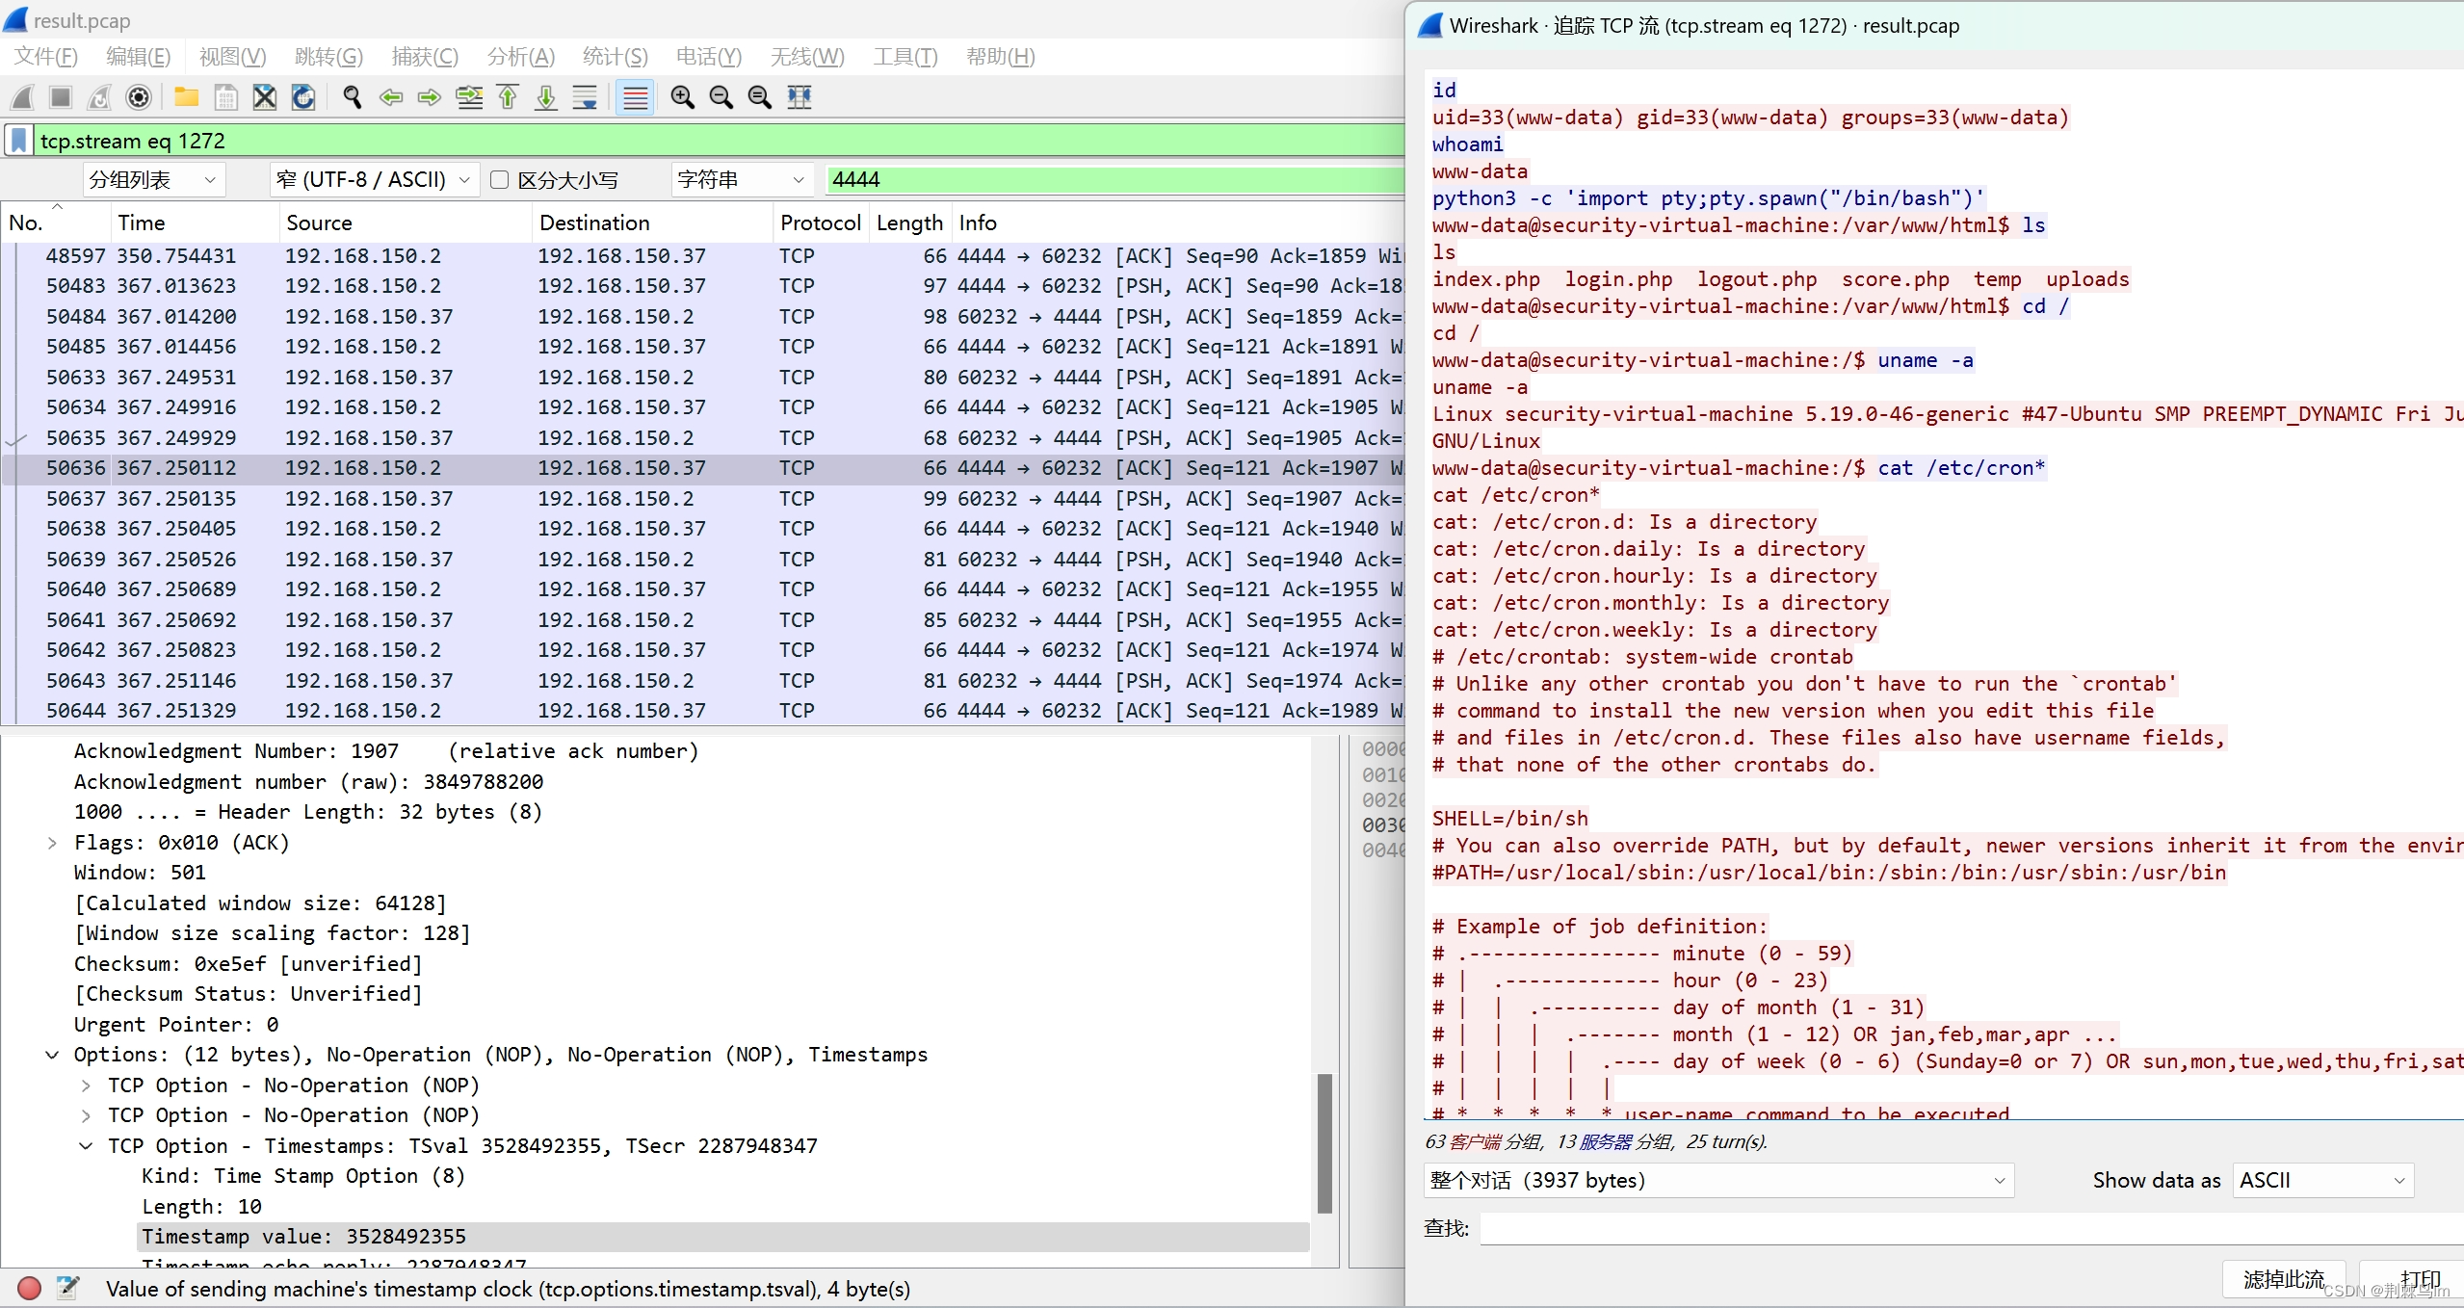2464x1308 pixels.
Task: Click the expert info red circle indicator
Action: click(29, 1289)
